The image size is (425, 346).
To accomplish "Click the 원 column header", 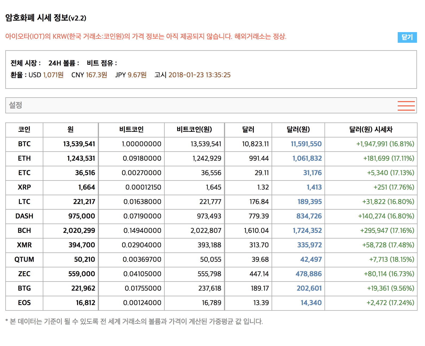I will coord(71,130).
